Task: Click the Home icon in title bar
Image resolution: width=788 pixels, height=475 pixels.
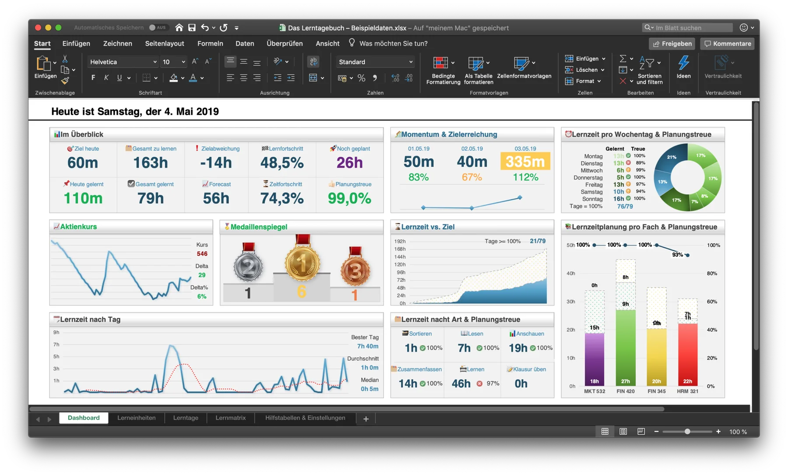Action: coord(179,28)
